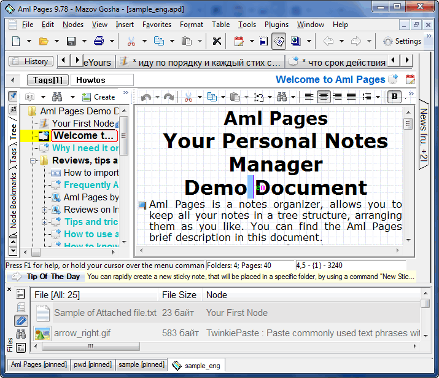Click the binoculars Find icon in editor toolbar
The image size is (439, 378).
click(x=282, y=97)
